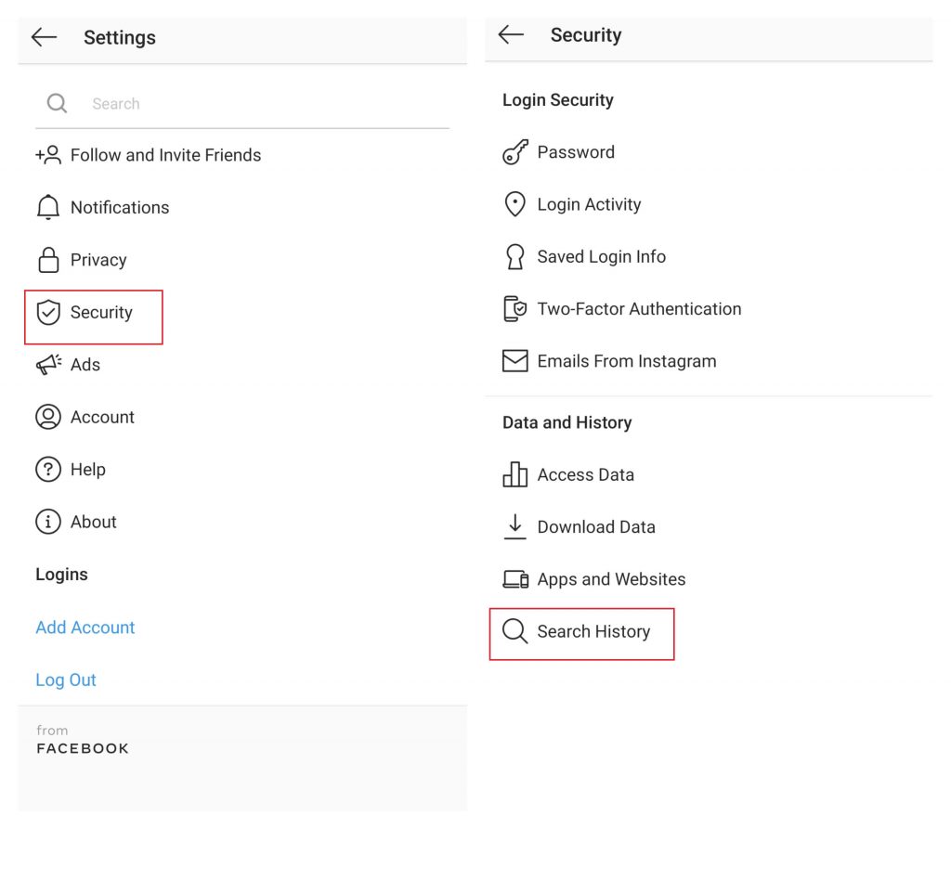This screenshot has width=951, height=893.
Task: Go back using the Security screen arrow
Action: pos(511,34)
